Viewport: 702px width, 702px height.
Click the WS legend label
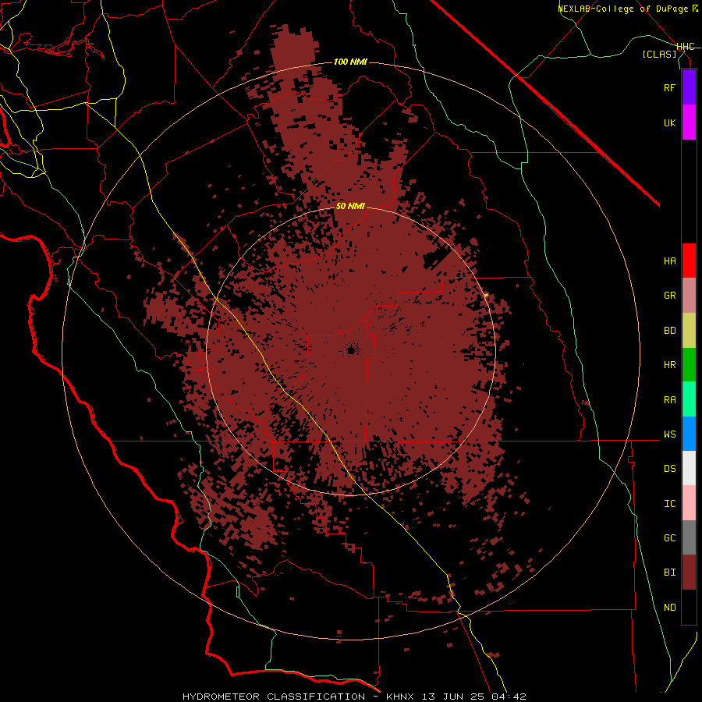[669, 434]
